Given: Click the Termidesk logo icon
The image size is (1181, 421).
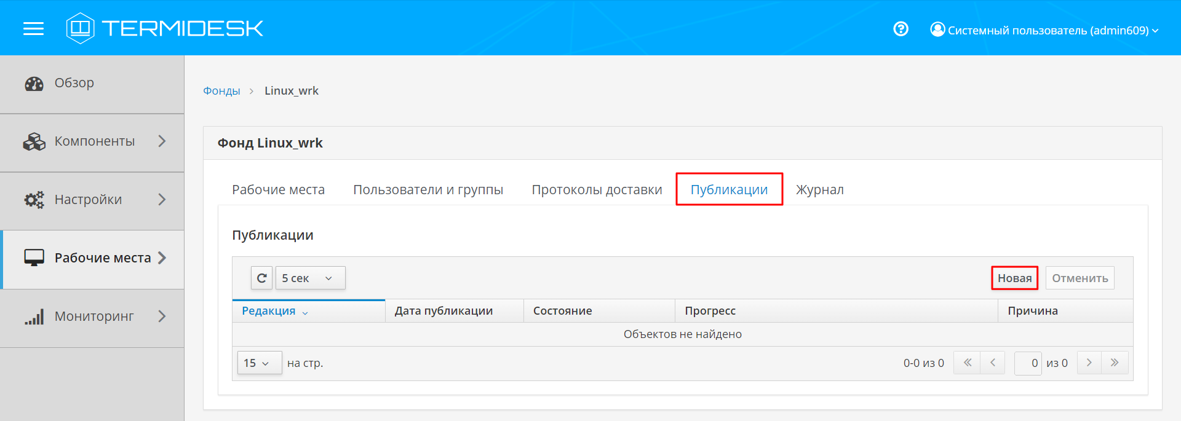Looking at the screenshot, I should pos(80,28).
